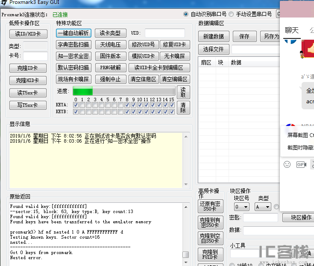Click the 截图时隐藏 menu entry
The height and width of the screenshot is (266, 314).
pyautogui.click(x=301, y=147)
